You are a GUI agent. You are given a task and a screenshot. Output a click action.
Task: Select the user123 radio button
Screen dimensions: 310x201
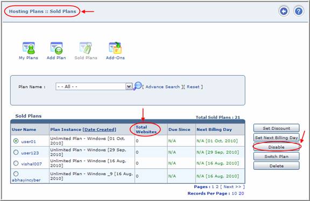(x=16, y=152)
